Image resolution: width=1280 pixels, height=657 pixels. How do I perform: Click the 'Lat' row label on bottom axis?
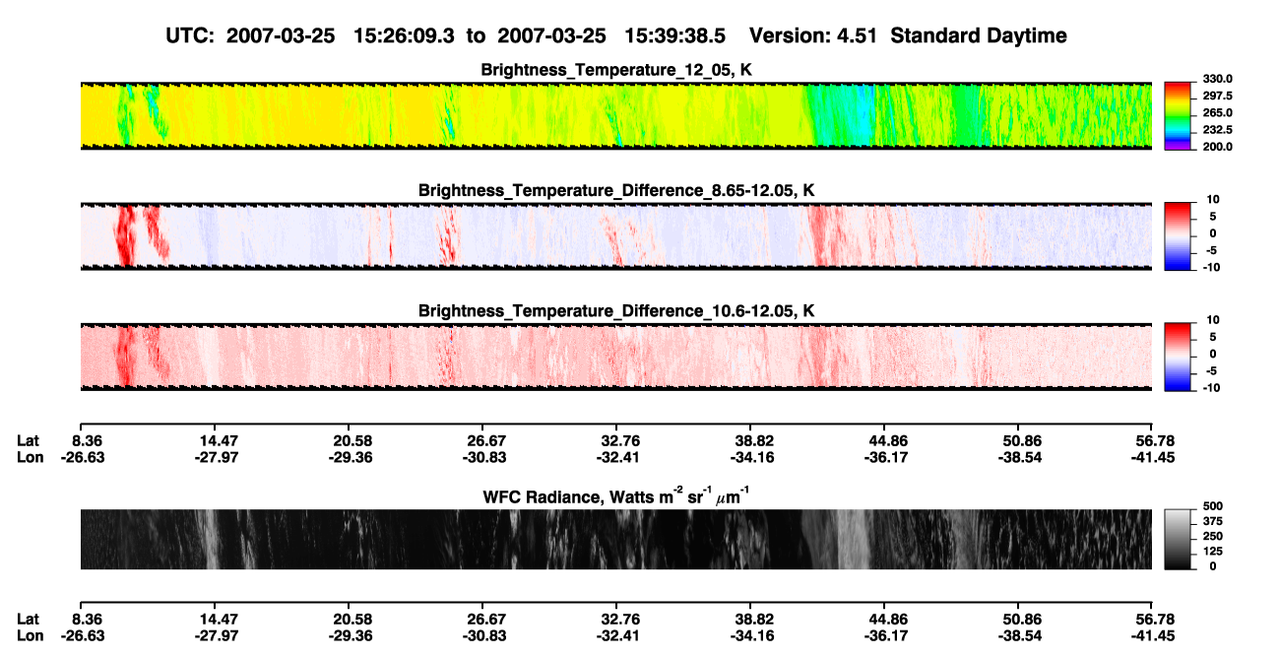point(29,620)
